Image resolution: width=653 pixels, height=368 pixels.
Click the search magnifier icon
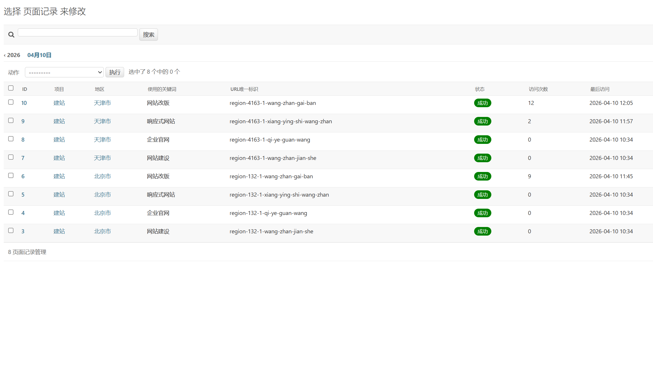(11, 35)
